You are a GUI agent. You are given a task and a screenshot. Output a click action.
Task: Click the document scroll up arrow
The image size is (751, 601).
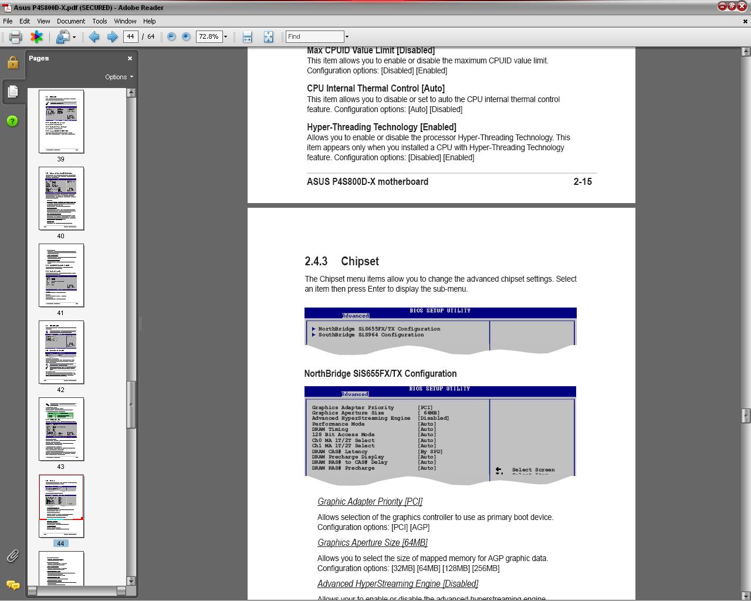click(746, 52)
